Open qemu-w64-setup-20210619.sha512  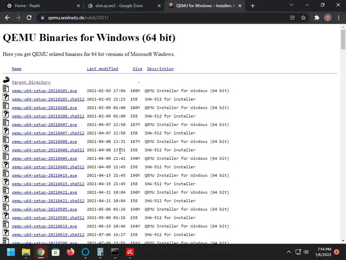[x=48, y=235]
